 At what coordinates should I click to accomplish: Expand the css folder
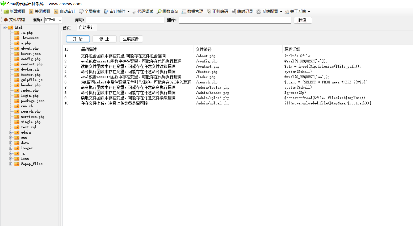point(11,138)
